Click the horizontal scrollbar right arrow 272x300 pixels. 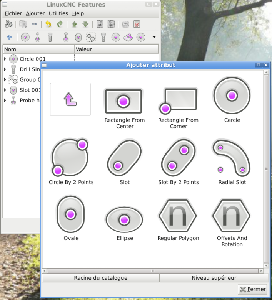261,271
